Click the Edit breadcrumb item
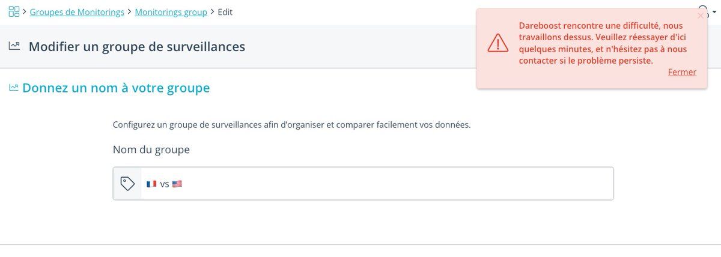721x257 pixels. tap(225, 12)
